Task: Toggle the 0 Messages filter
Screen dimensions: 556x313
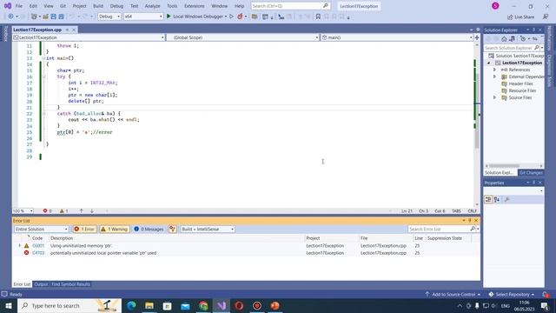Action: coord(149,229)
